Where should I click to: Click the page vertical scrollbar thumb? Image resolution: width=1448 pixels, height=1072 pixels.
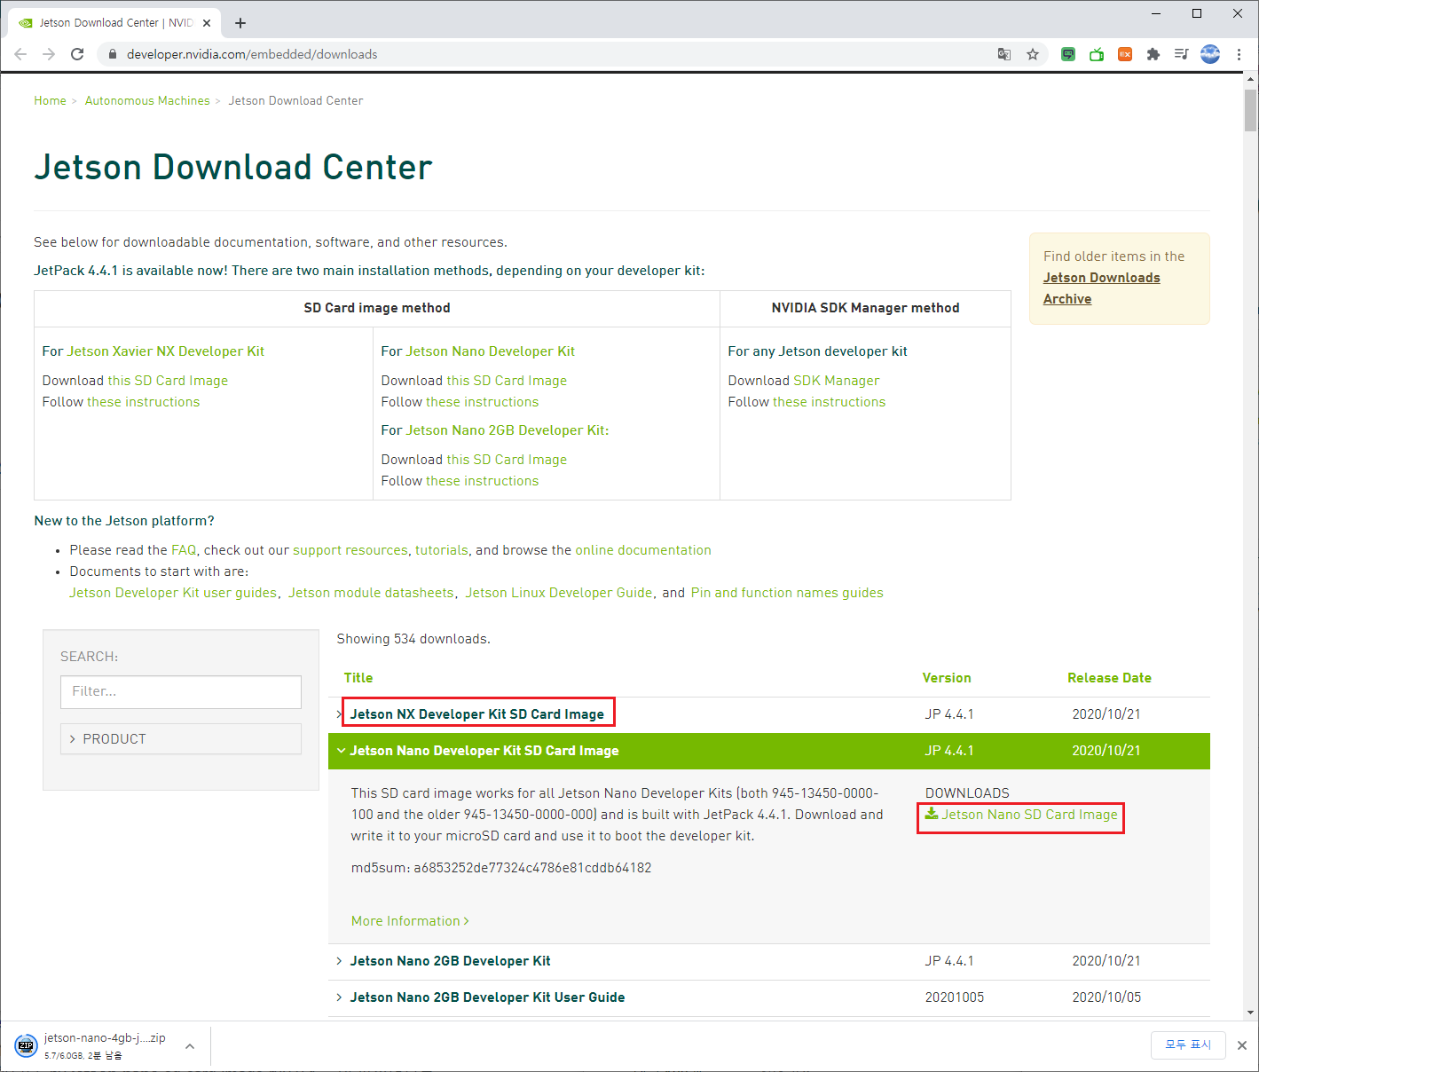[1250, 110]
